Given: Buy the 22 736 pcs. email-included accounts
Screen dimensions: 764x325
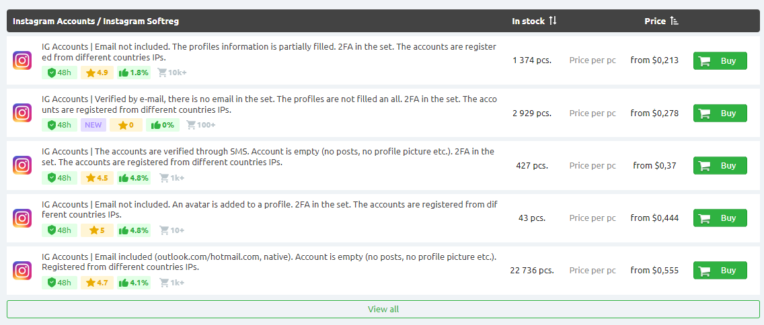Looking at the screenshot, I should [x=720, y=271].
